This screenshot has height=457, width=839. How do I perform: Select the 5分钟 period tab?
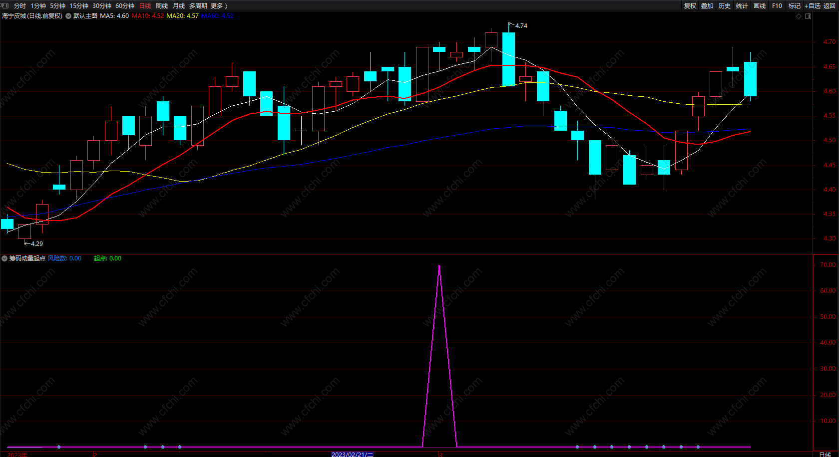point(57,5)
